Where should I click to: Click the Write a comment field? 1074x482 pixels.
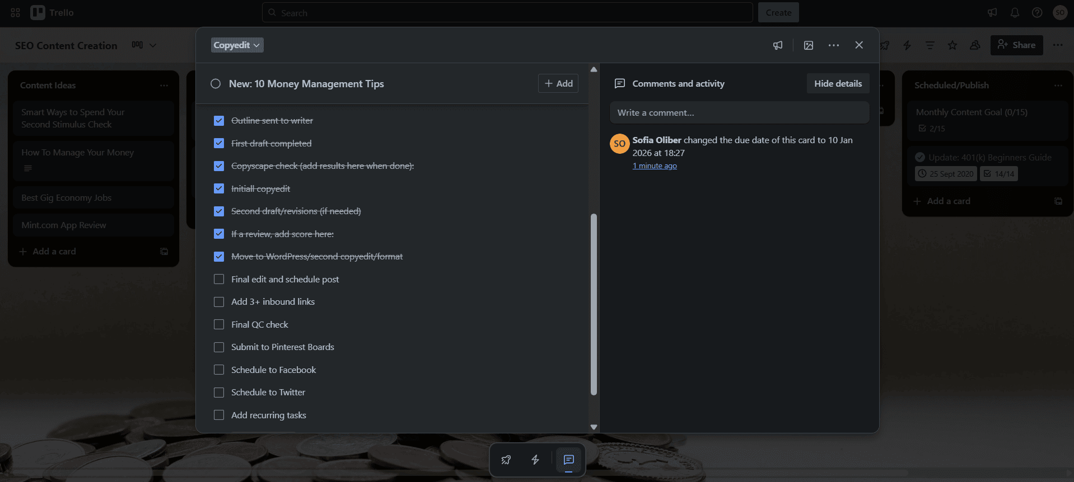[x=739, y=112]
